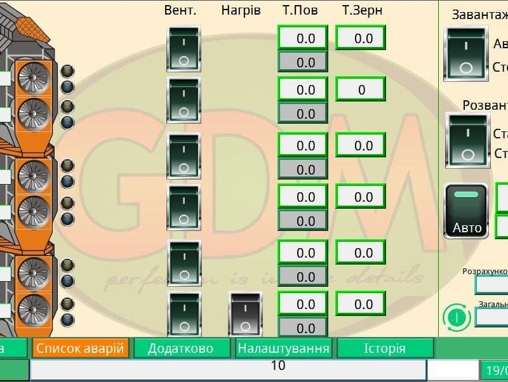Image resolution: width=508 pixels, height=382 pixels.
Task: Toggle the Вент. switch in the row with Т.Зерн 0
Action: [184, 100]
